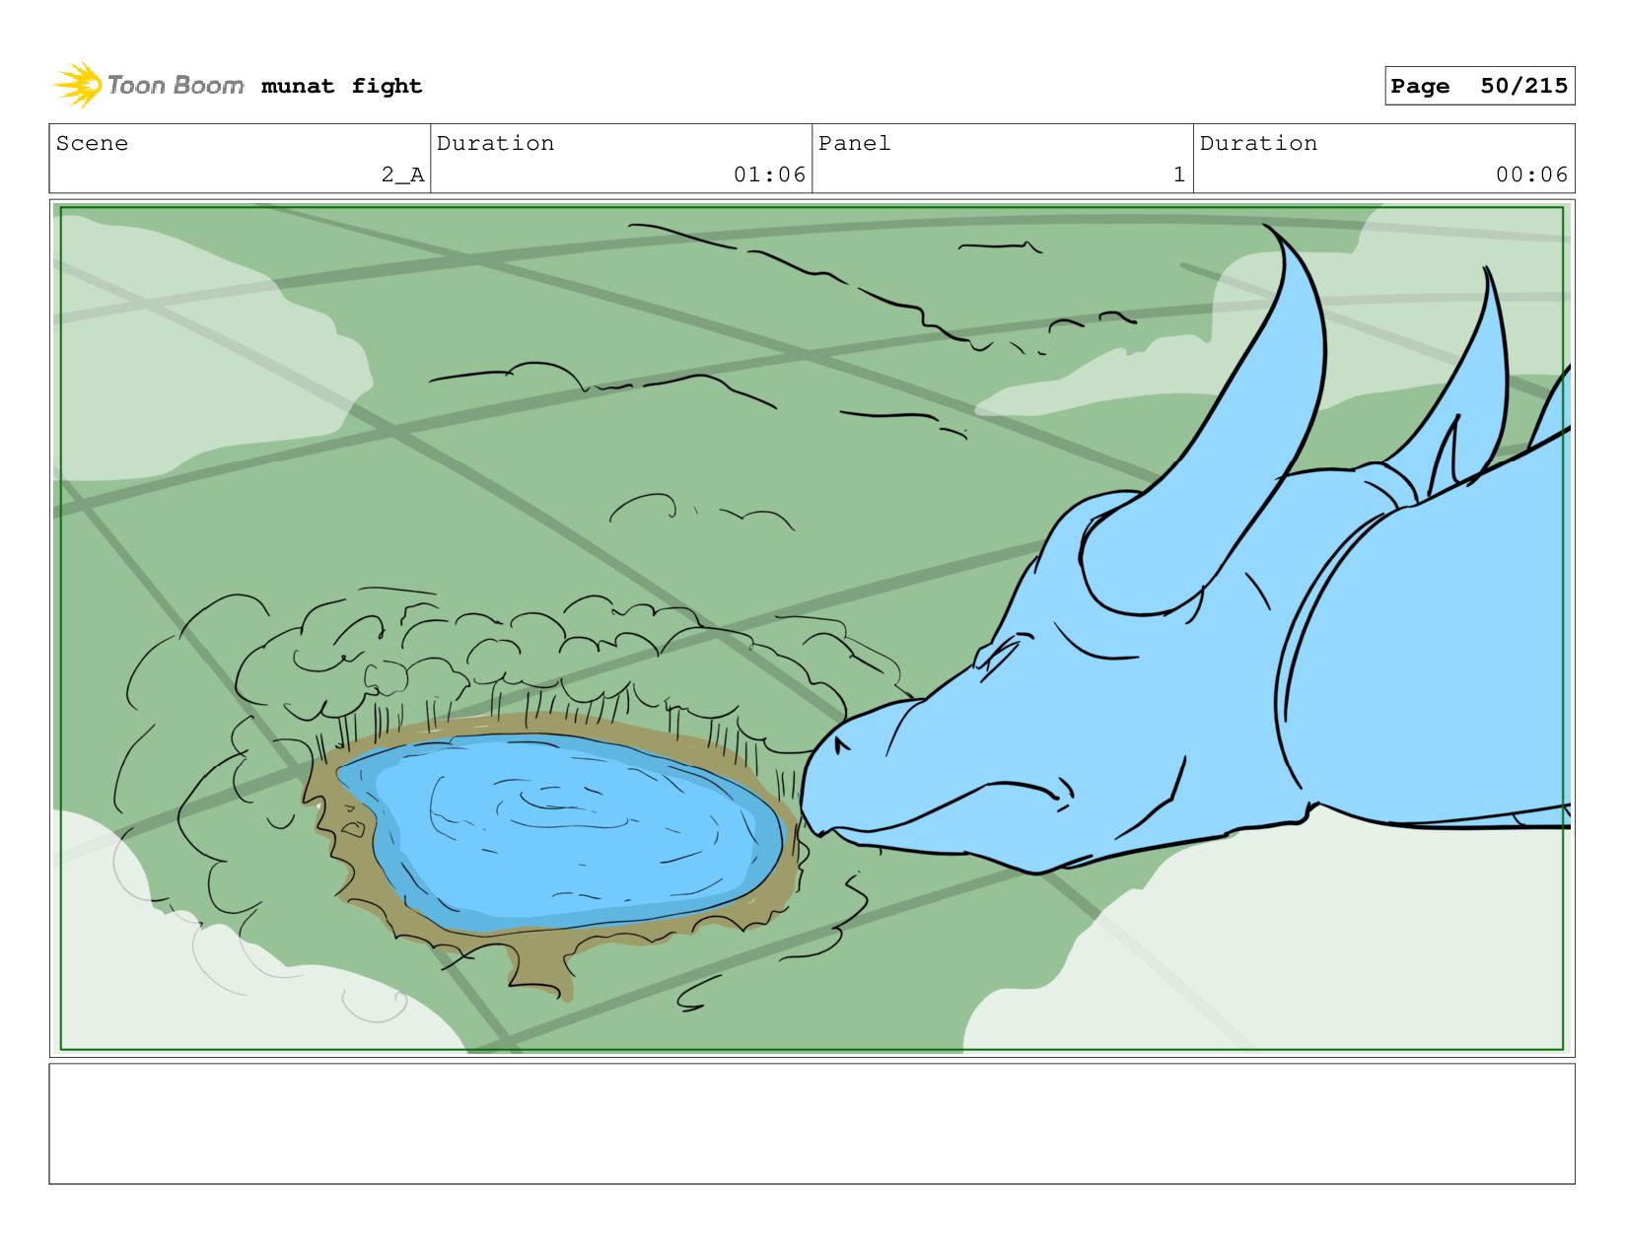Click the panel number '1'
Image resolution: width=1625 pixels, height=1258 pixels.
[x=1178, y=175]
